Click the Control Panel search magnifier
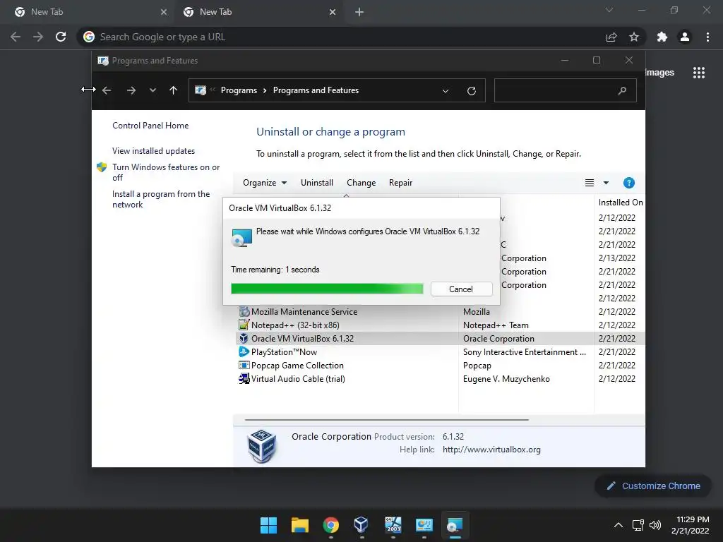Screen dimensions: 723x542 622,91
